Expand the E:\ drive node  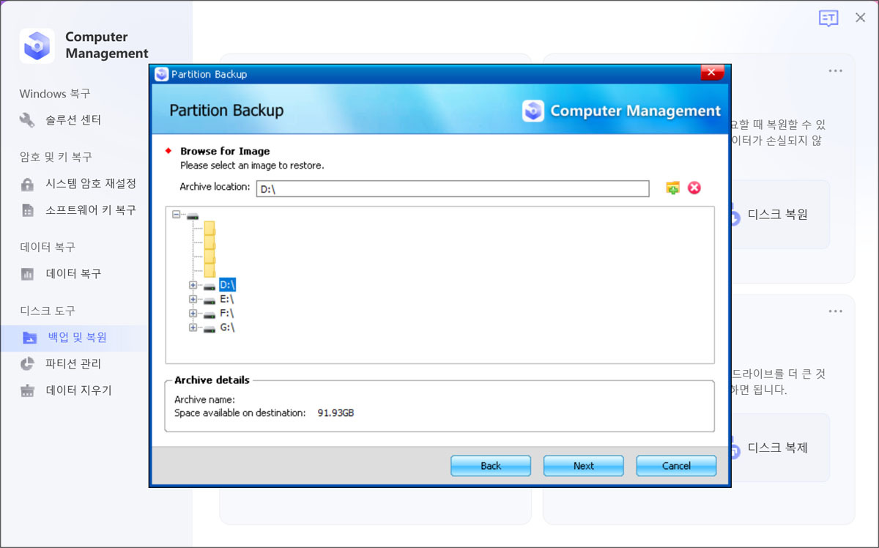(193, 299)
